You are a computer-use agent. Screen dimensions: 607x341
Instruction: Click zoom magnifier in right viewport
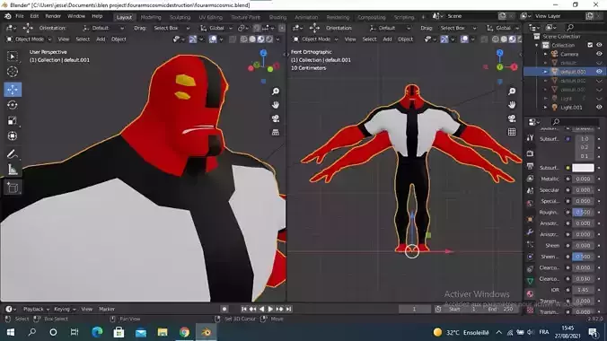click(x=512, y=92)
